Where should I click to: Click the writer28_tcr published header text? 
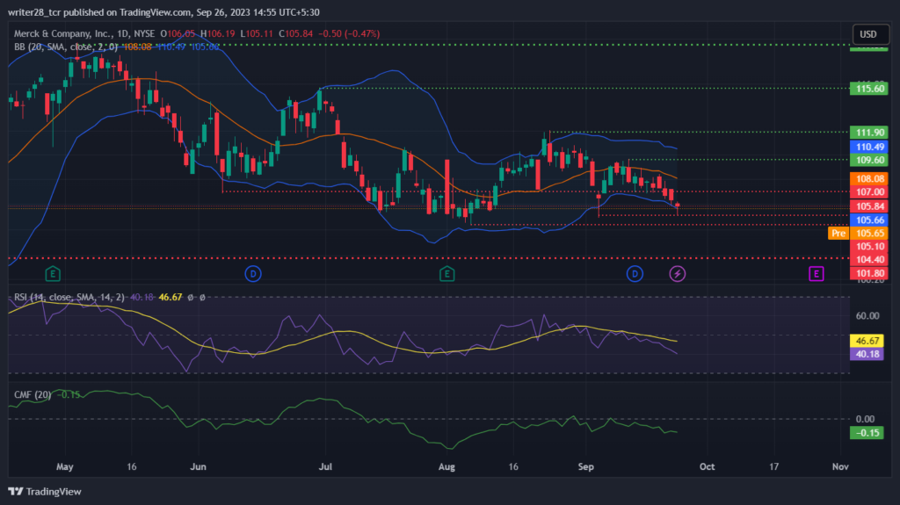point(163,12)
